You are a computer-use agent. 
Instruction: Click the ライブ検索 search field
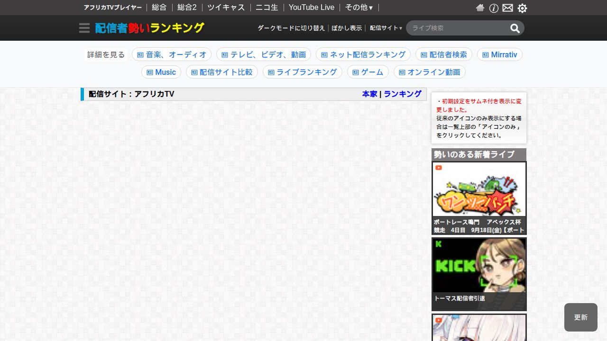click(458, 28)
